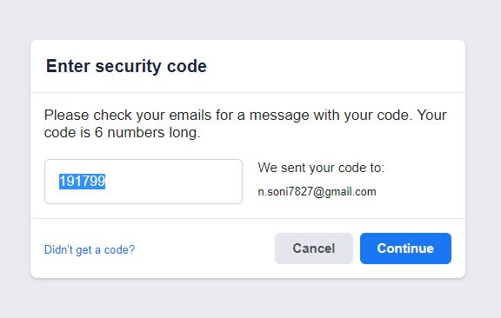Image resolution: width=501 pixels, height=318 pixels.
Task: Place the cursor after 191799 in the textbox
Action: point(106,182)
